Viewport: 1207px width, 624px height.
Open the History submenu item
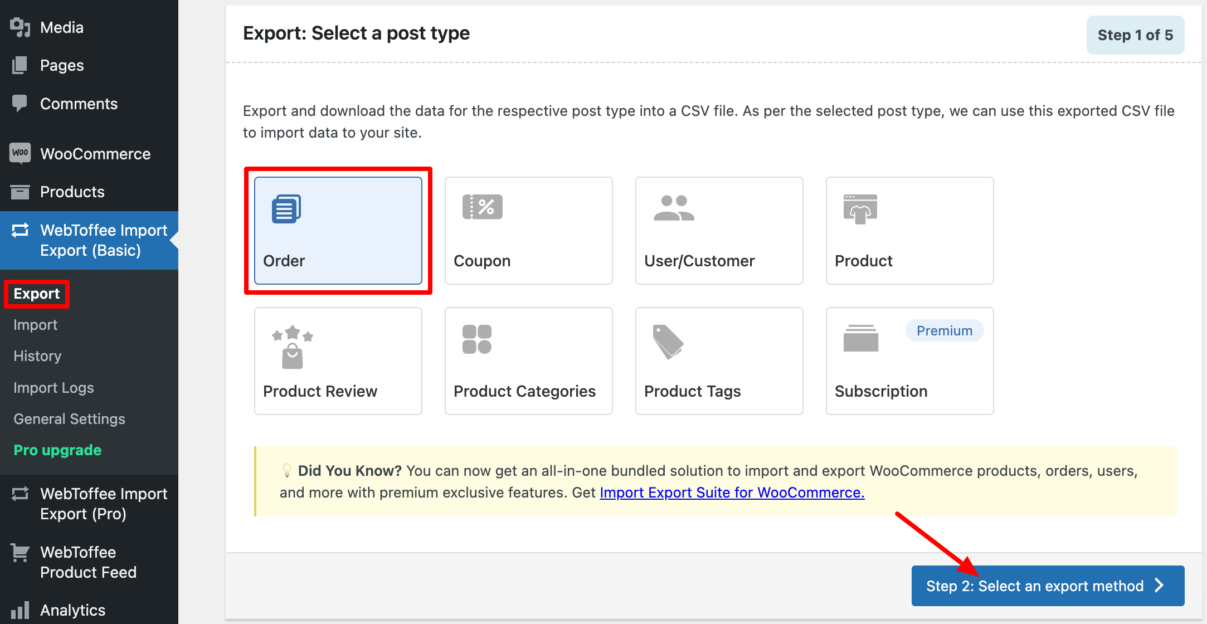click(x=37, y=356)
